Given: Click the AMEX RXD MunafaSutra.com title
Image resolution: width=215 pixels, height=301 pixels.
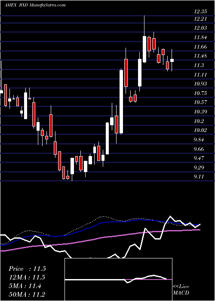Looking at the screenshot, I should [35, 5].
